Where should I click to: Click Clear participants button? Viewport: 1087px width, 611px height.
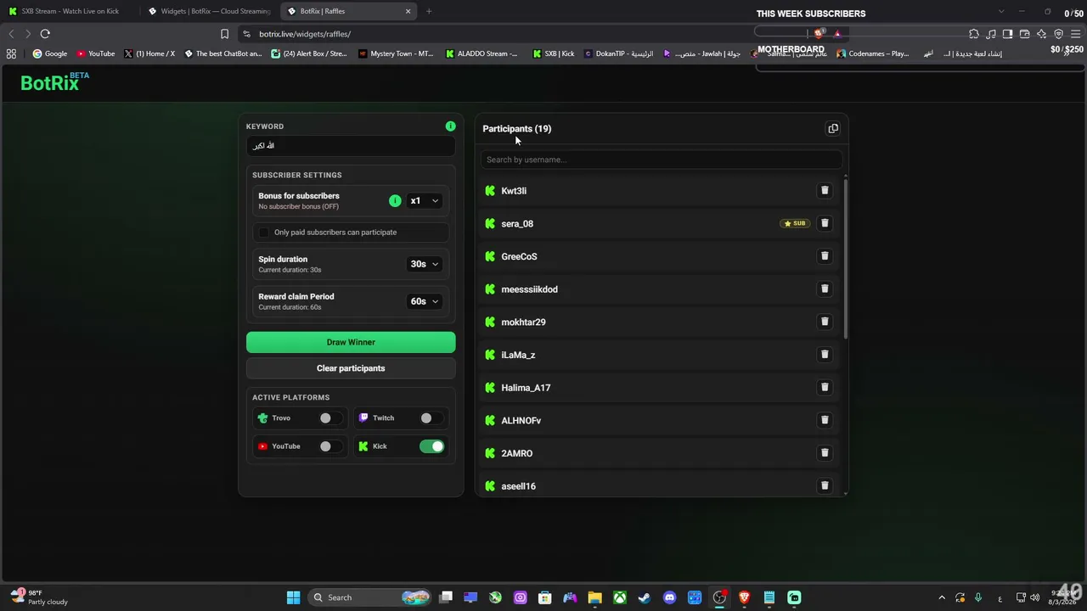coord(351,368)
